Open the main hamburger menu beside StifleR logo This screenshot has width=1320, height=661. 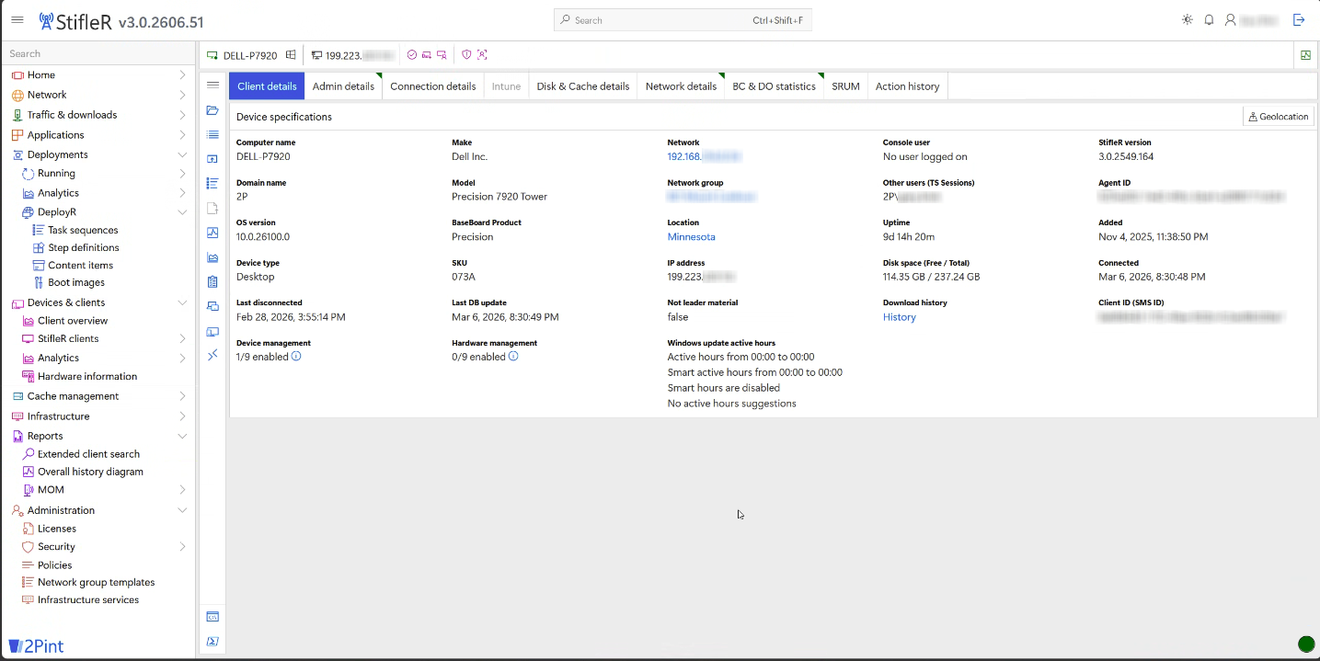point(17,20)
